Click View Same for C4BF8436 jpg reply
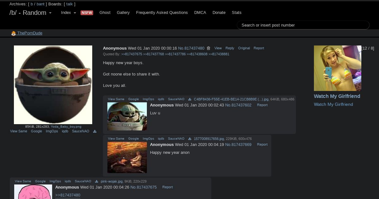The height and width of the screenshot is (199, 379). (116, 99)
